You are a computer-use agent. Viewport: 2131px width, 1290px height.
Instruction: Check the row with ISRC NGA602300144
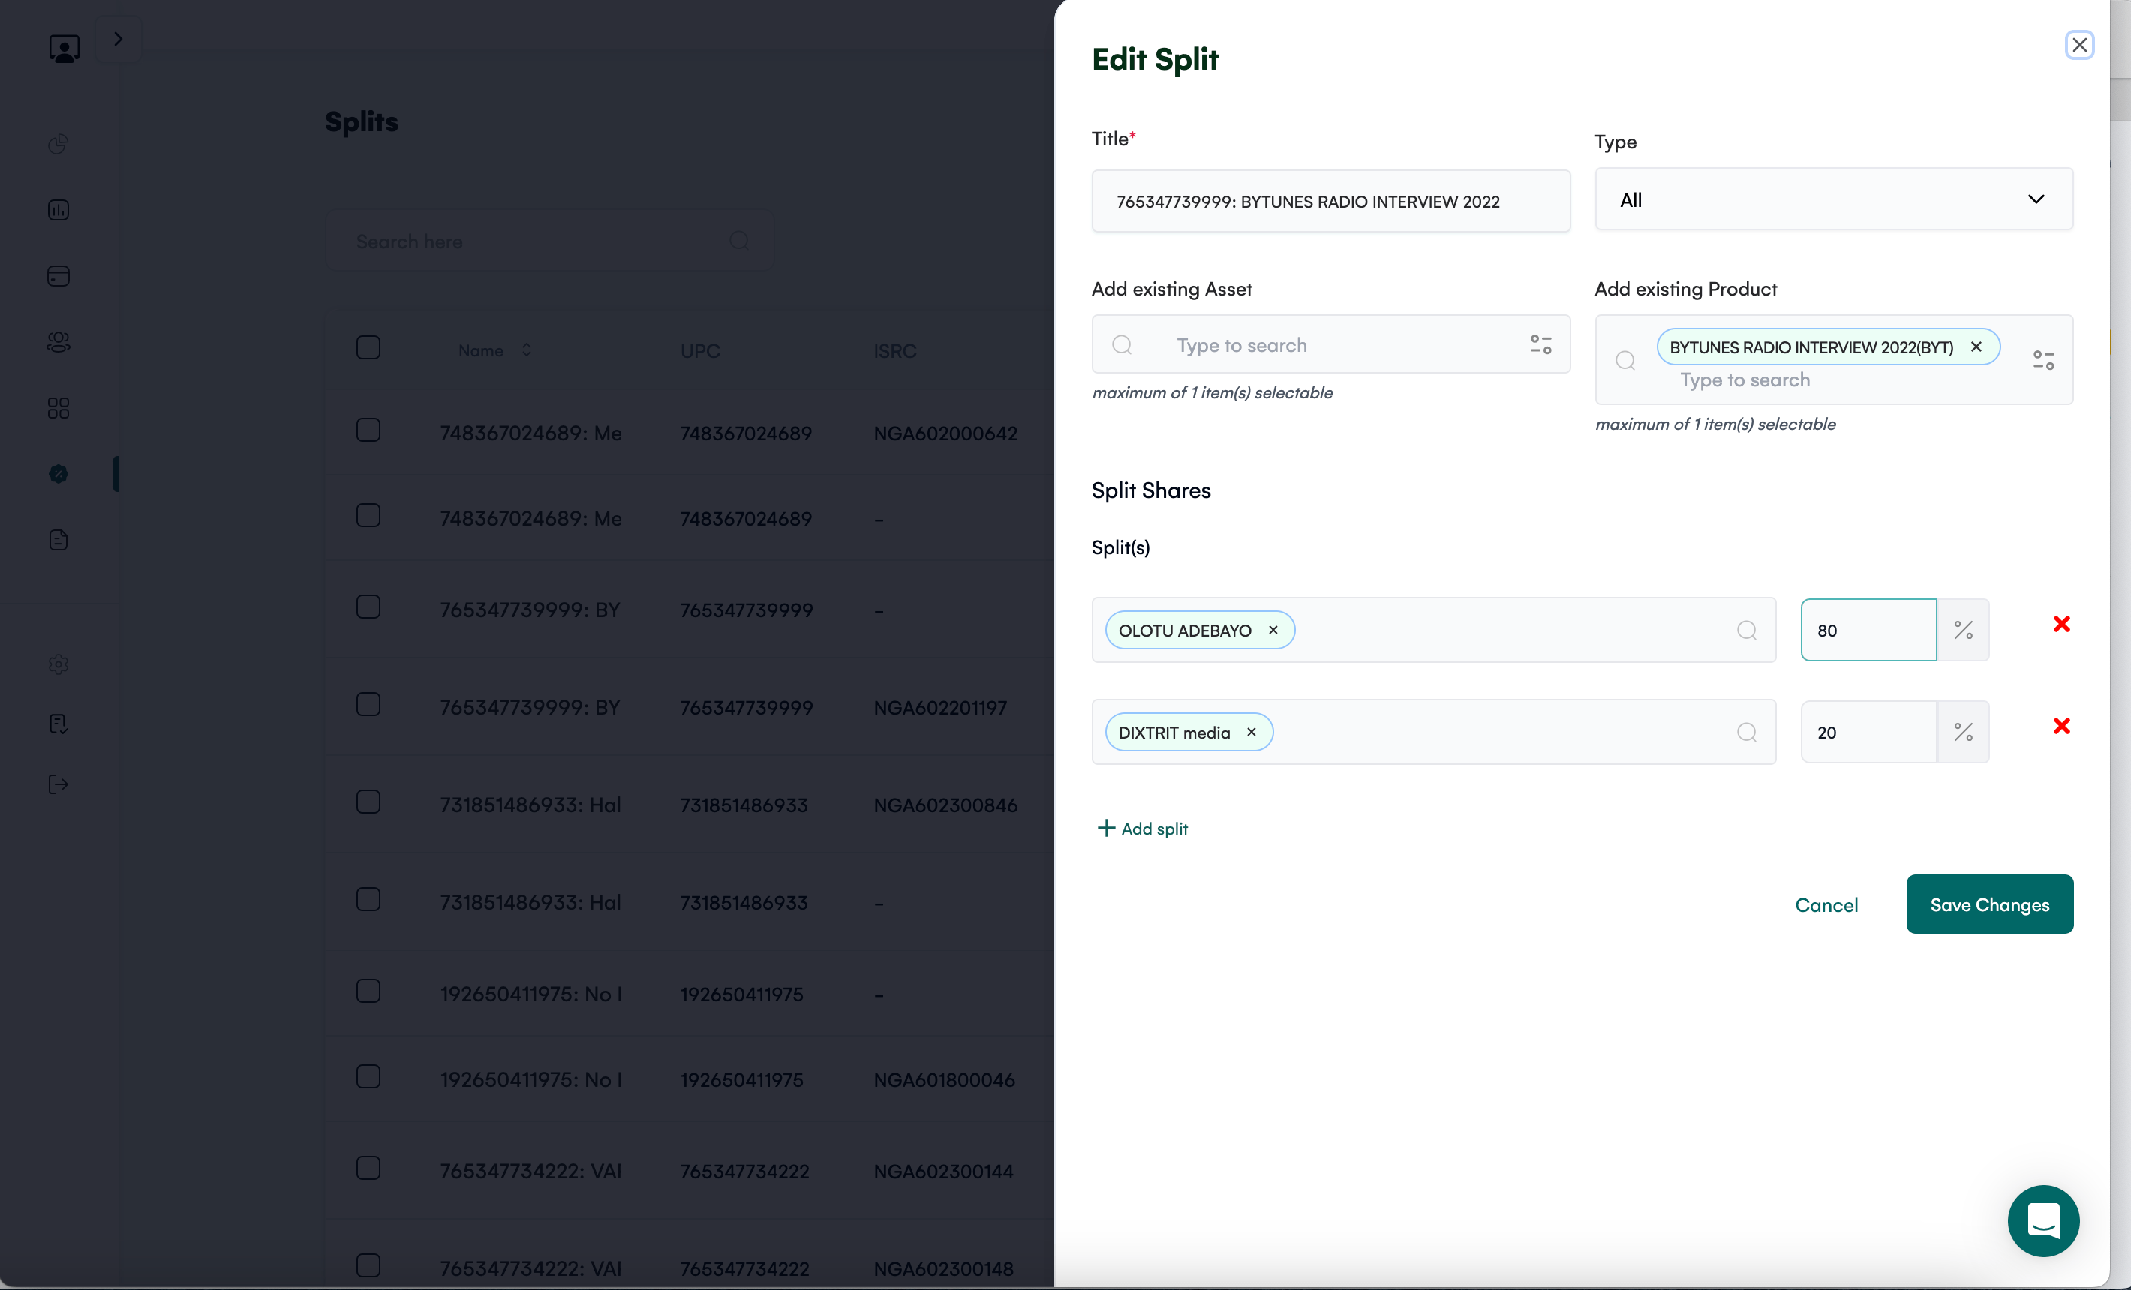point(368,1168)
